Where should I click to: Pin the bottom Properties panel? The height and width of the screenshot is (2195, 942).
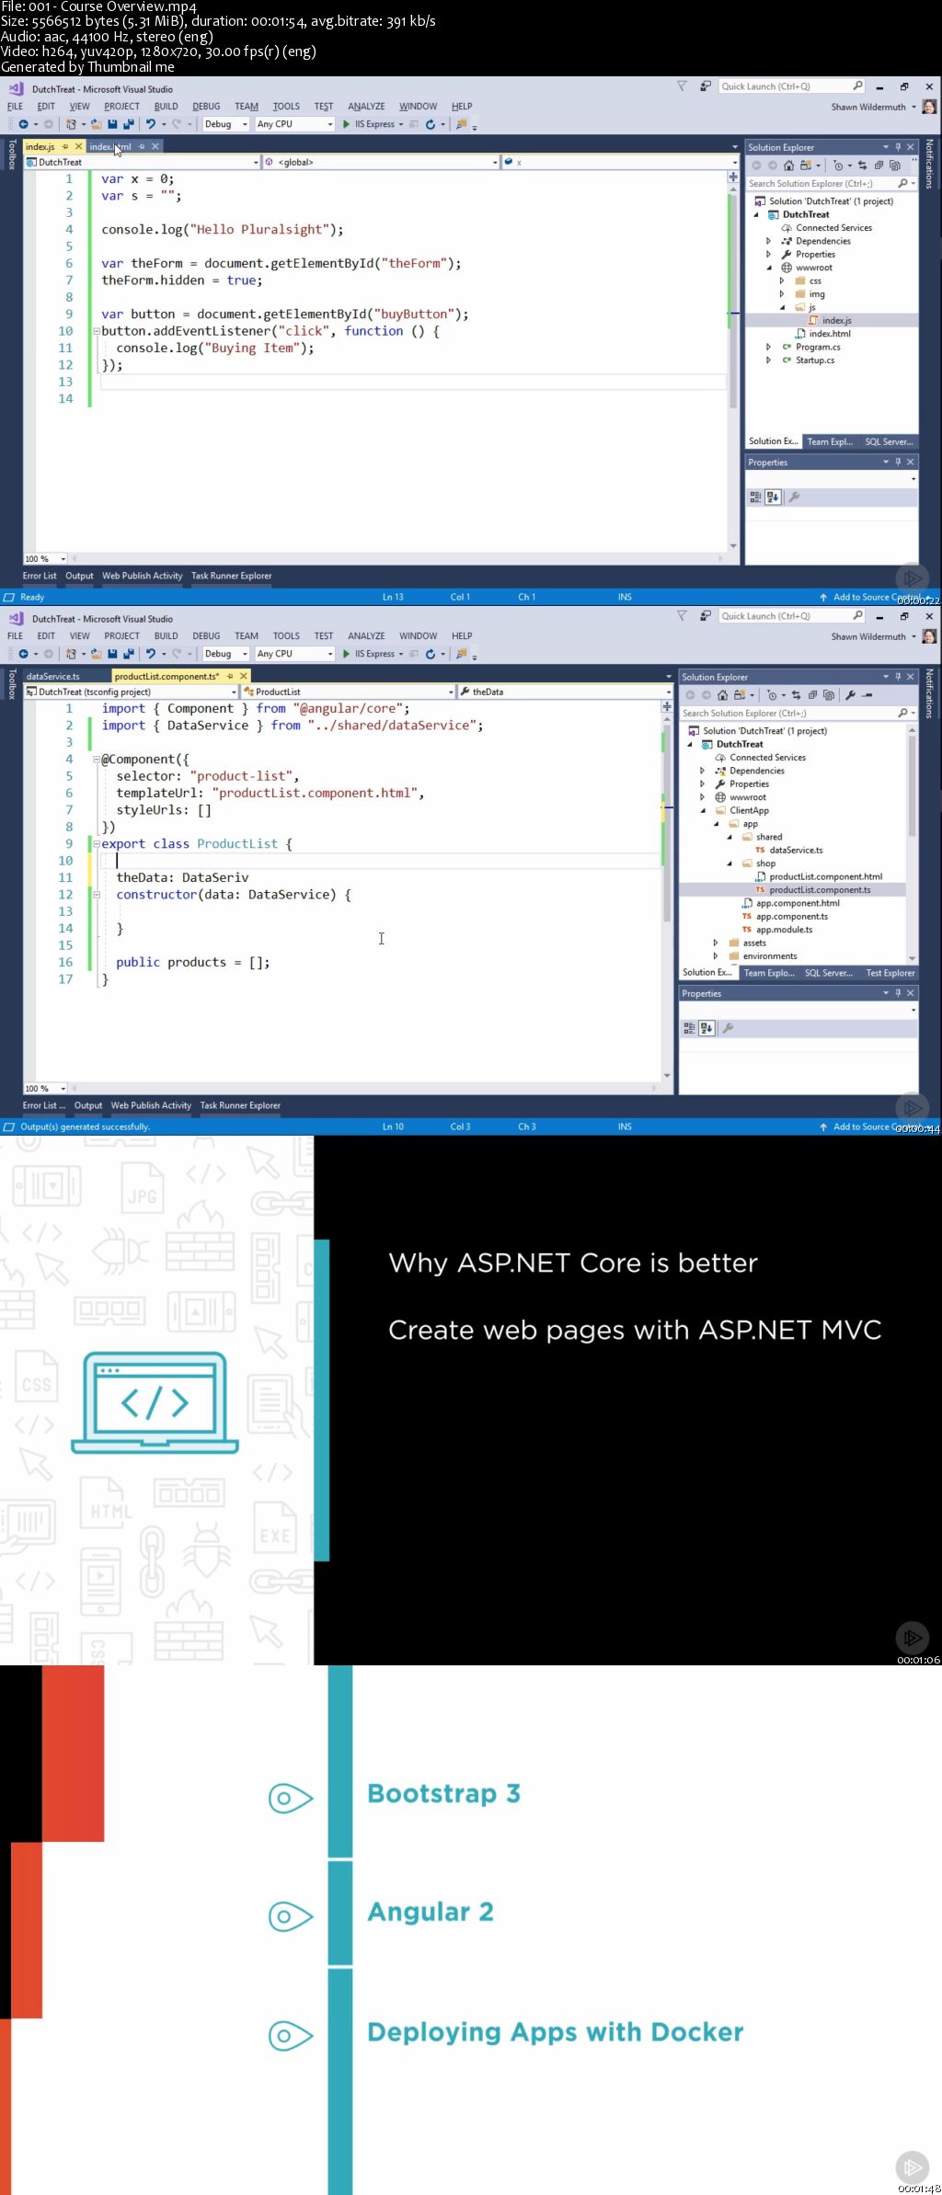pos(898,993)
